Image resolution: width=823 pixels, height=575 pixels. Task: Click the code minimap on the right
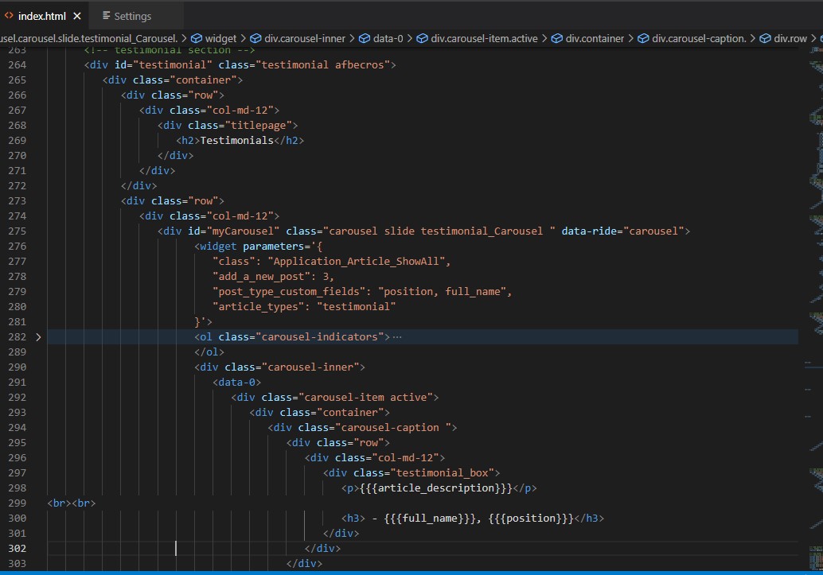815,309
